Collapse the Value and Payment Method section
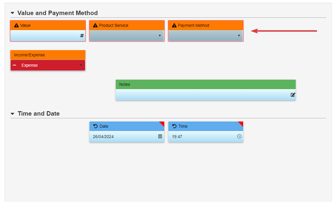Viewport: 335px width, 205px height. [12, 13]
